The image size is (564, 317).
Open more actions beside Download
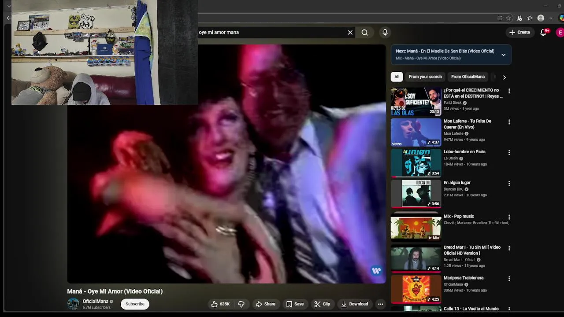coord(380,304)
